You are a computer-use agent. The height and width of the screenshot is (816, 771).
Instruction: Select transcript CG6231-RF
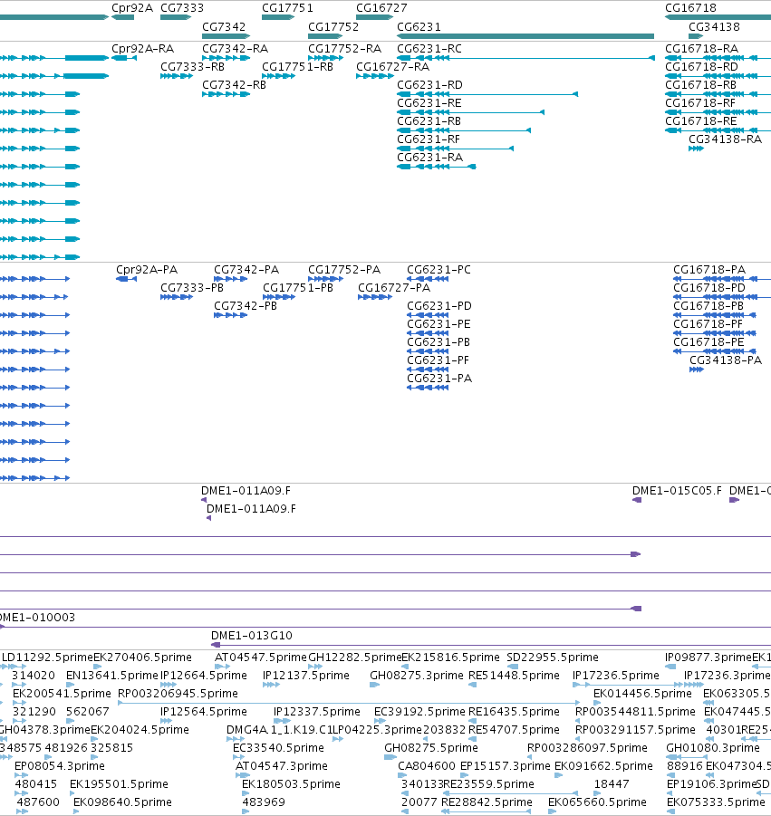pyautogui.click(x=429, y=139)
